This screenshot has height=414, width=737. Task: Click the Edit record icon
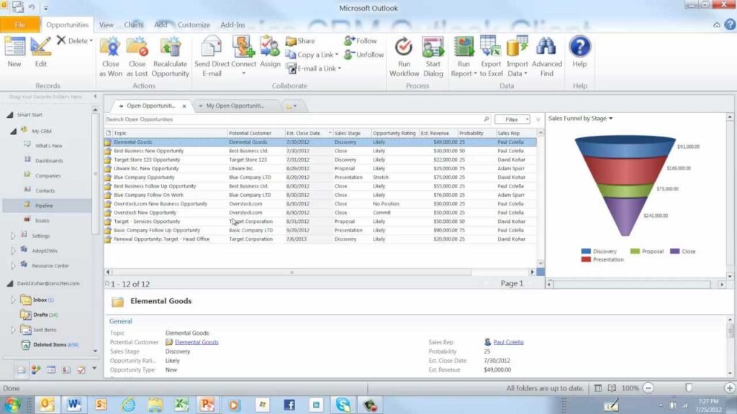[40, 47]
